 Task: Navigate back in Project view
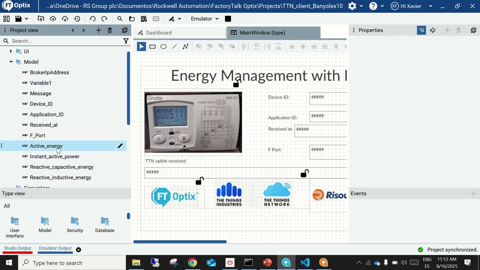[x=73, y=30]
